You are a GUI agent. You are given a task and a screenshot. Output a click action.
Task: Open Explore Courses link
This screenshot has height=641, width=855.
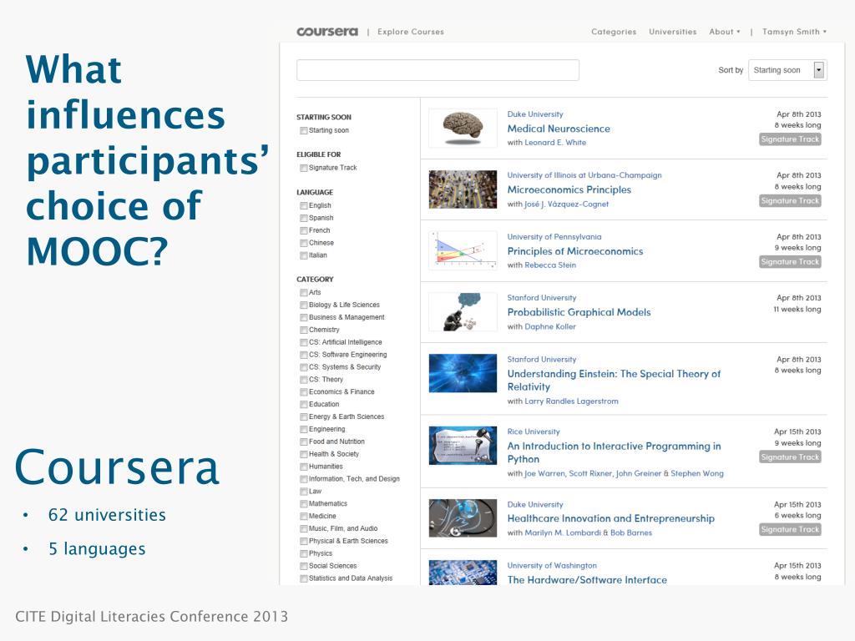click(x=411, y=32)
